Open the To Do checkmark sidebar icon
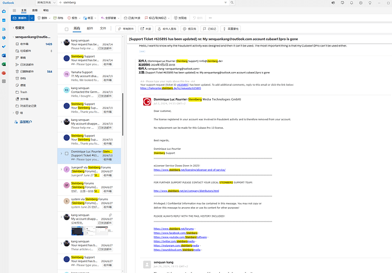Viewport: 392px width, 273px height. pos(4,47)
